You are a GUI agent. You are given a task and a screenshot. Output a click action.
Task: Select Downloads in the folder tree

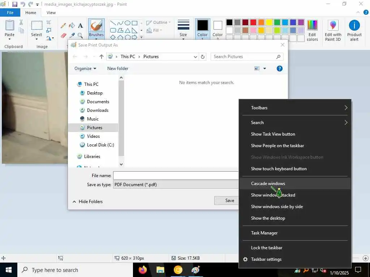pos(98,110)
